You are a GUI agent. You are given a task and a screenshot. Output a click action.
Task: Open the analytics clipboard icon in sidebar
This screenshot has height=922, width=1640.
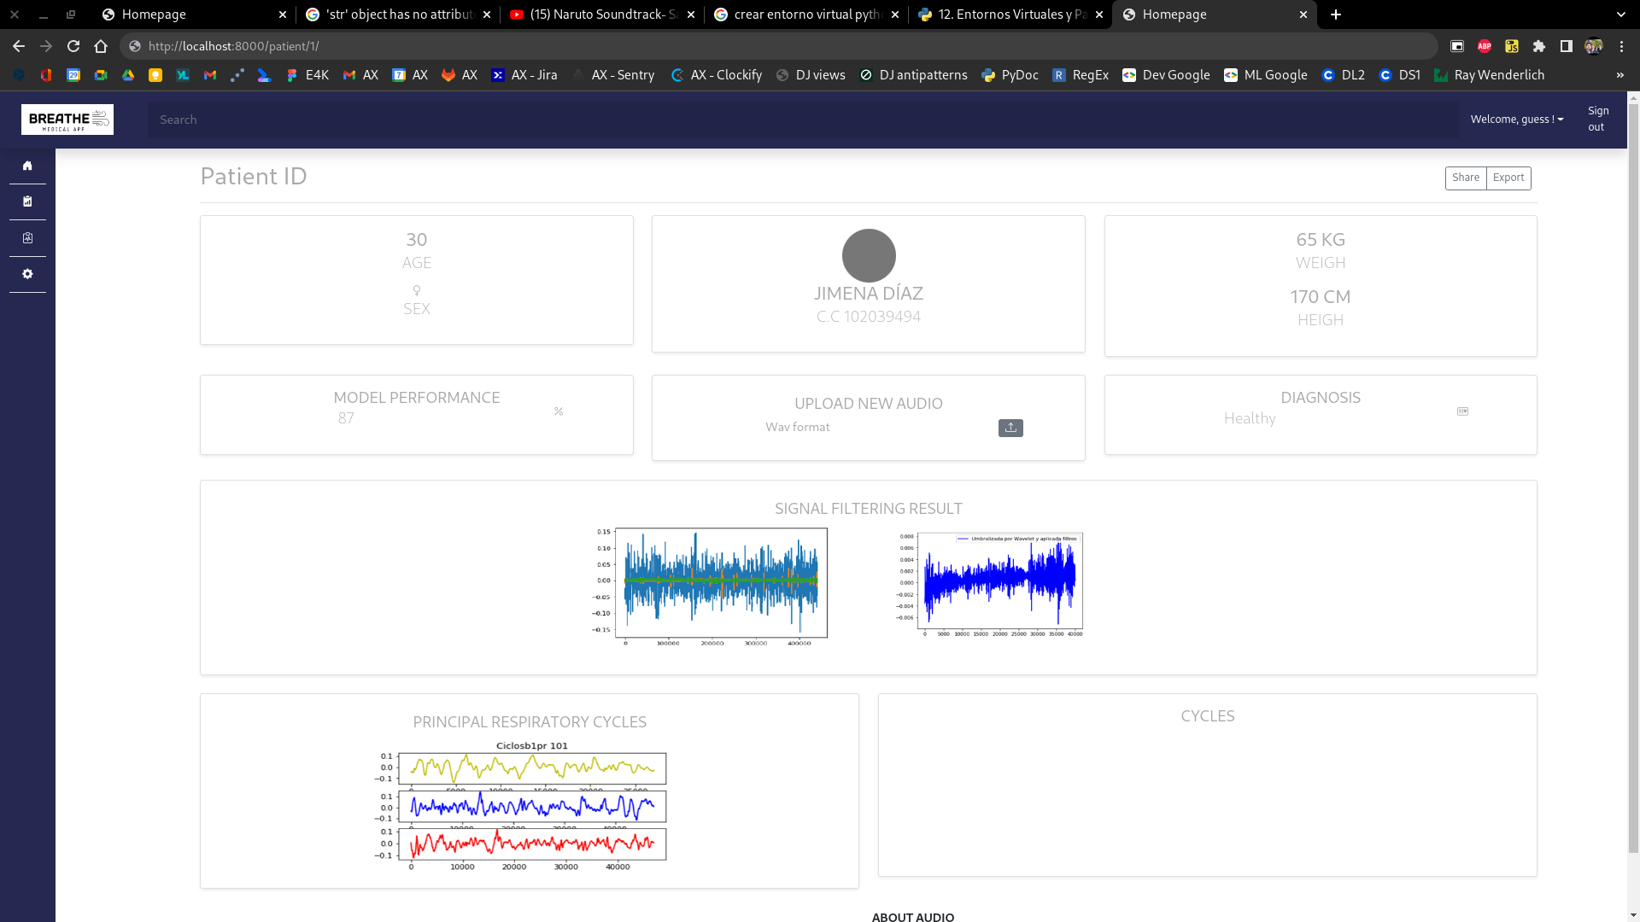(x=27, y=201)
